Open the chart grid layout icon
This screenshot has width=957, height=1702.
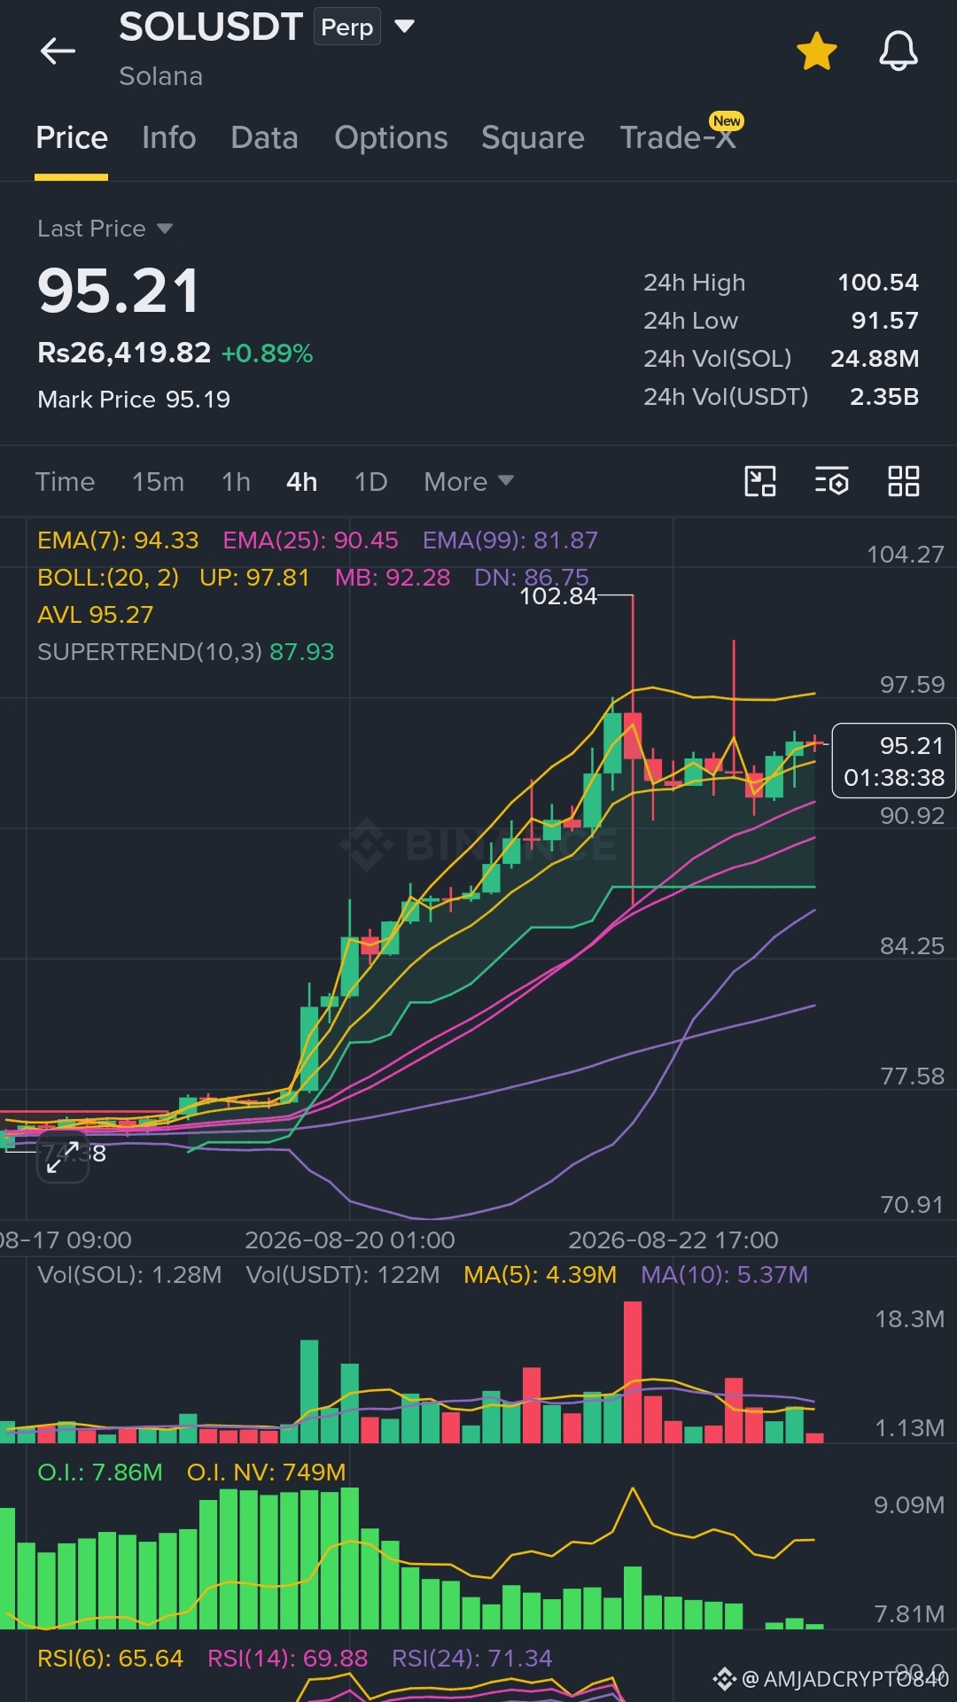(x=904, y=481)
